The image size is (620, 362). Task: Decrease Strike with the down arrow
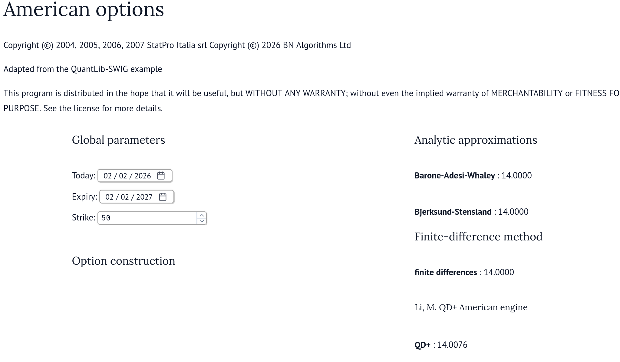click(202, 221)
